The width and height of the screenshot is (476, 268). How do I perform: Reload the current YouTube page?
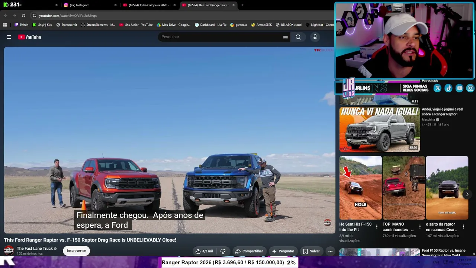(23, 16)
